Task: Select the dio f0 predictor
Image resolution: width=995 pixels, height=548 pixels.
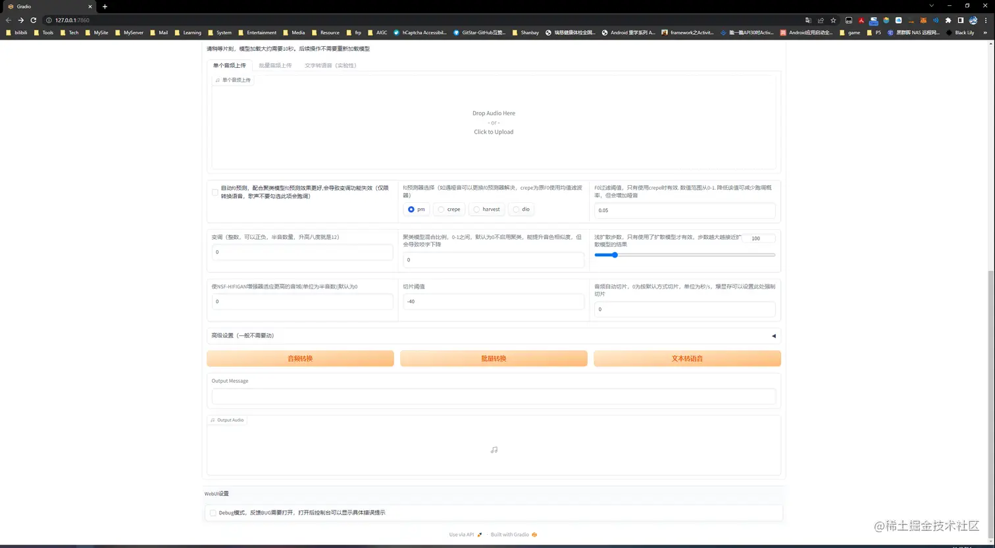Action: (x=521, y=209)
